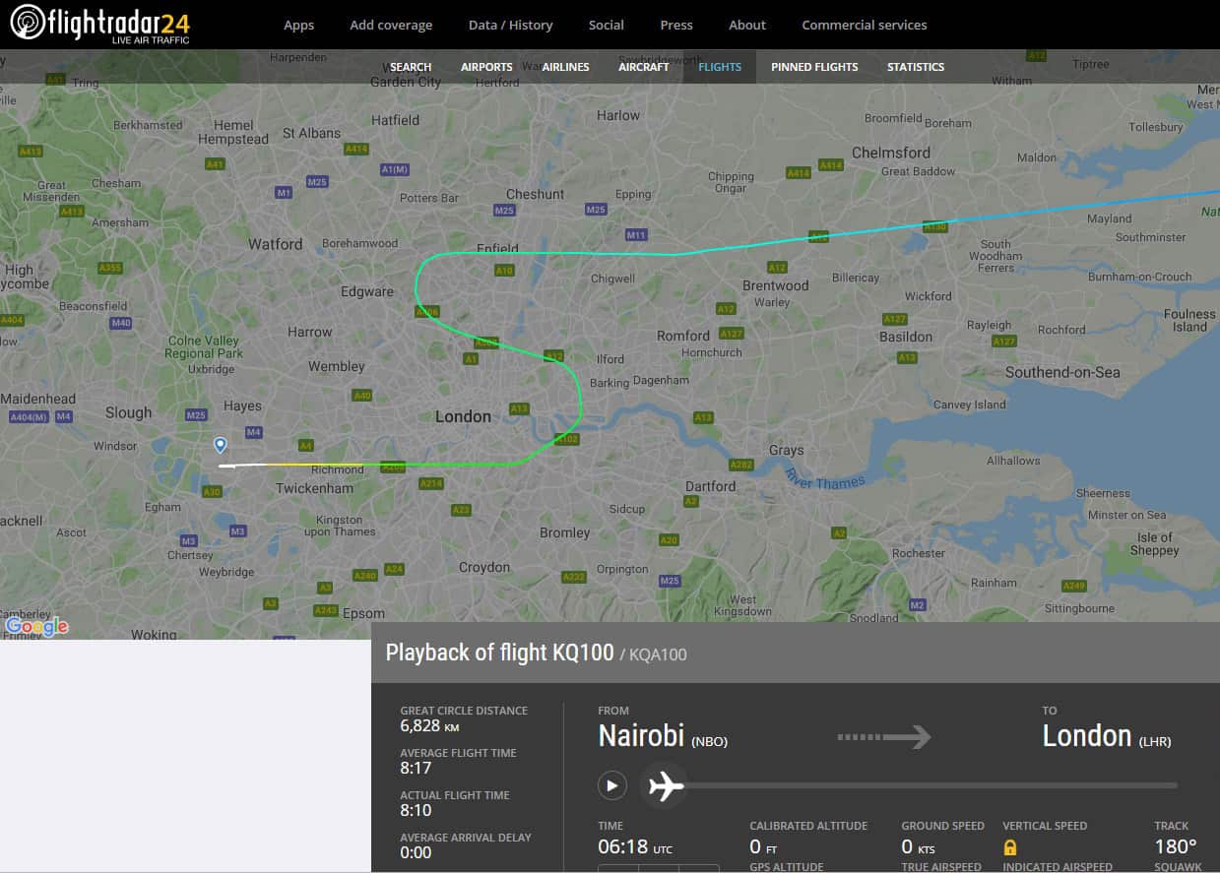The height and width of the screenshot is (873, 1220).
Task: Click the dotted arrow between Nairobi and London
Action: [x=883, y=736]
